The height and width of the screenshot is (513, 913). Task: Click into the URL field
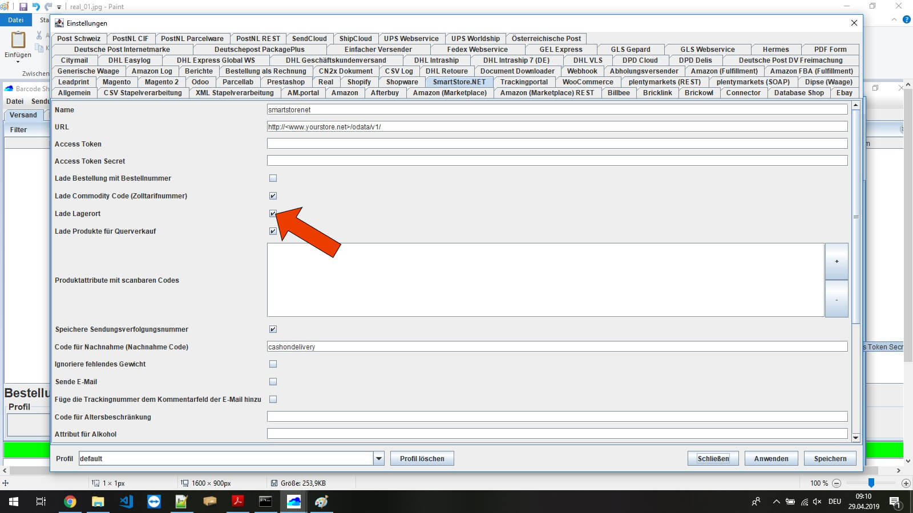[x=557, y=127]
